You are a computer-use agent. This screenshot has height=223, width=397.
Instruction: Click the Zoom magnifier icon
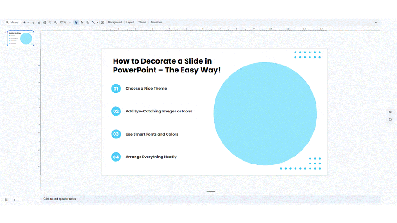coord(56,22)
